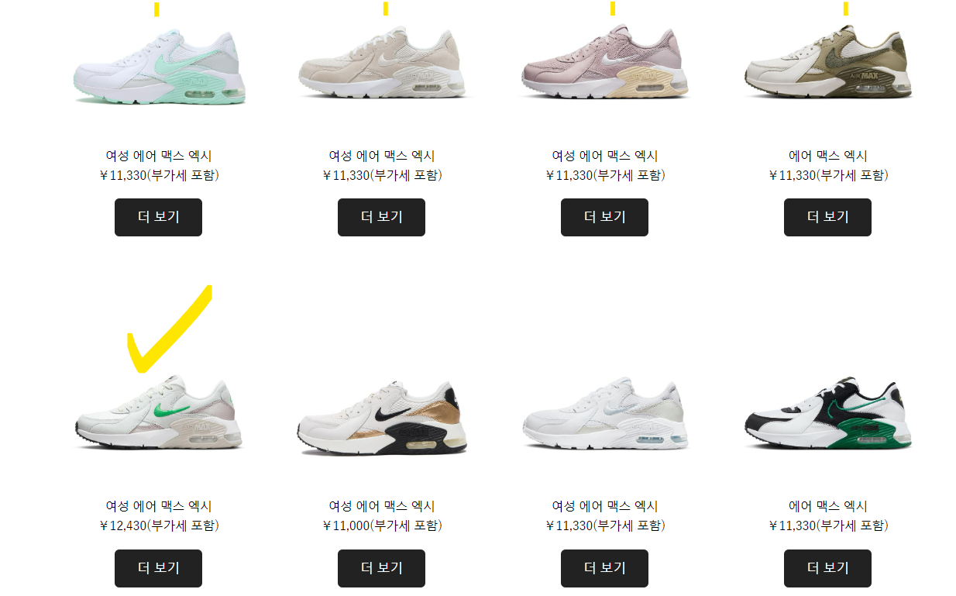Open the white shoe with green swoosh
This screenshot has height=596, width=956.
pyautogui.click(x=159, y=413)
